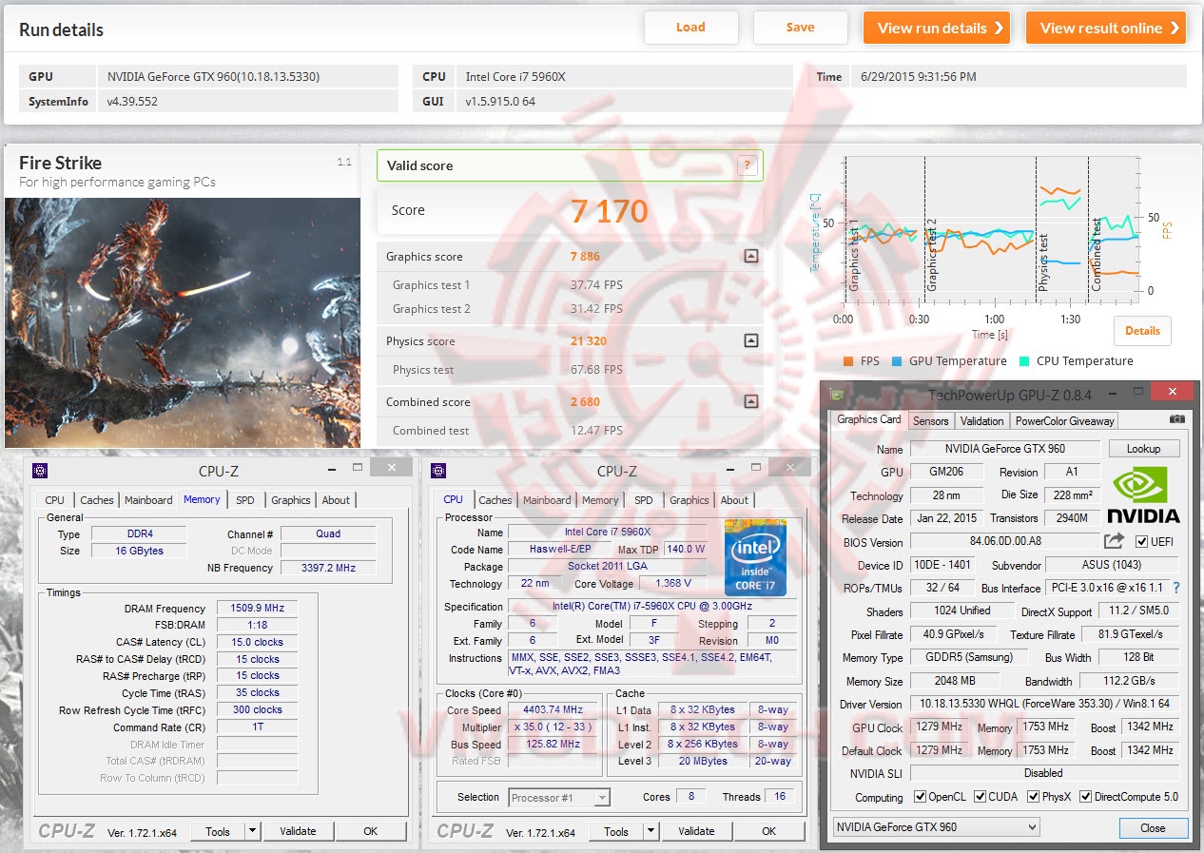The height and width of the screenshot is (853, 1204).
Task: Switch to Validation tab in GPU-Z
Action: pos(981,421)
